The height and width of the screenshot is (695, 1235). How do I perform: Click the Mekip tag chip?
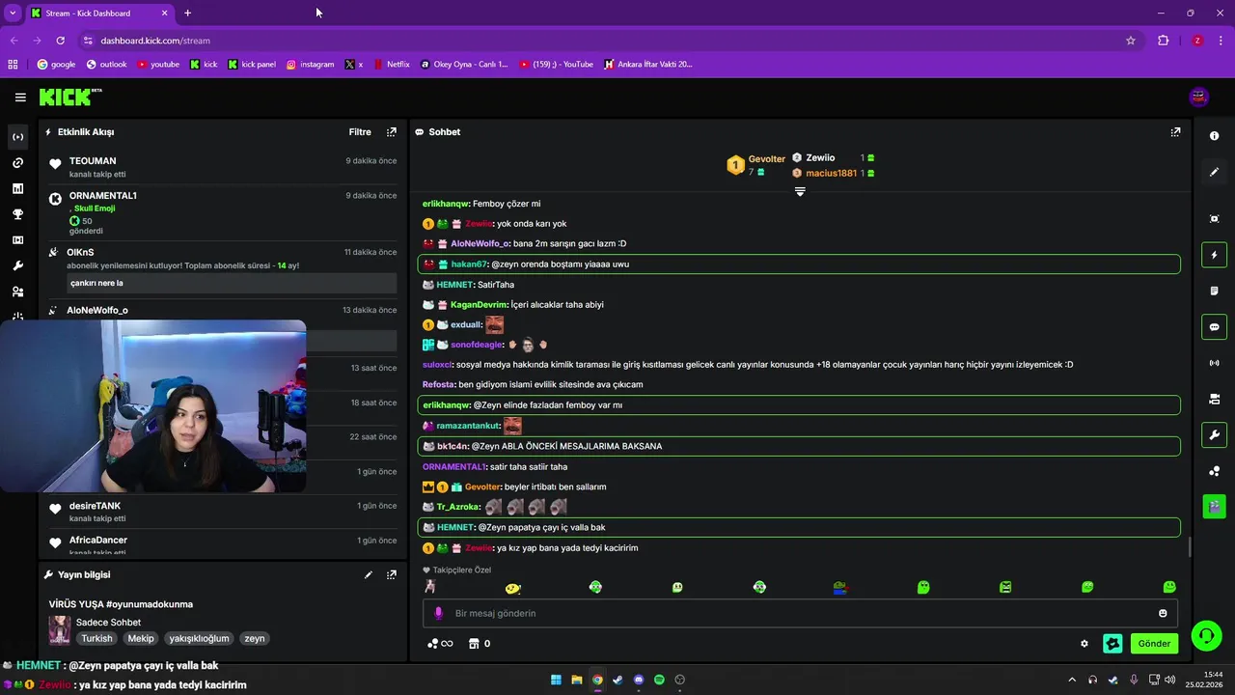pyautogui.click(x=141, y=638)
